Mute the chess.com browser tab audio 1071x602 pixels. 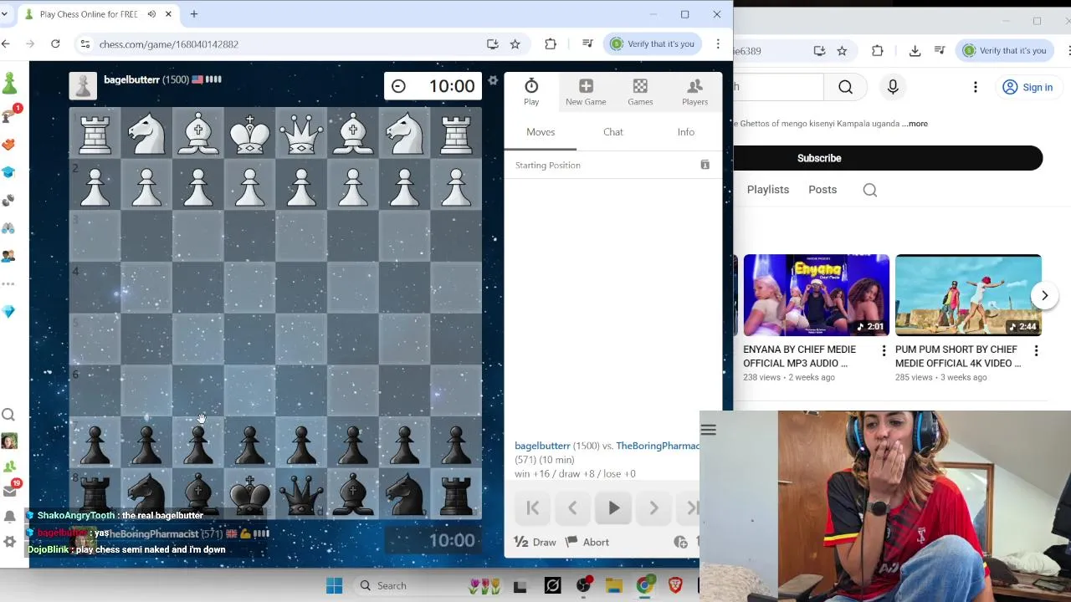(151, 14)
